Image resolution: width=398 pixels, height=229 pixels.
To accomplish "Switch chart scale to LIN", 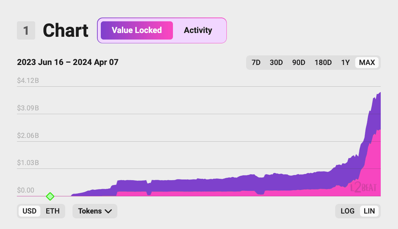I will (x=369, y=211).
